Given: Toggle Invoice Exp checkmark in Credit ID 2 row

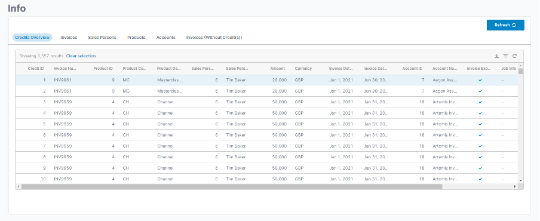Looking at the screenshot, I should [x=480, y=91].
